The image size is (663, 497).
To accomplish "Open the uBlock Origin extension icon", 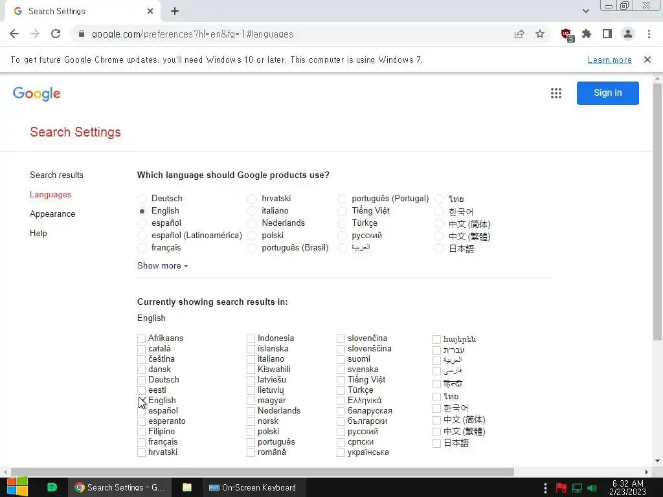I will tap(567, 35).
